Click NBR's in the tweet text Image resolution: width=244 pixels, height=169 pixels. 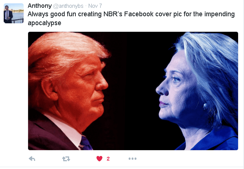click(x=113, y=14)
